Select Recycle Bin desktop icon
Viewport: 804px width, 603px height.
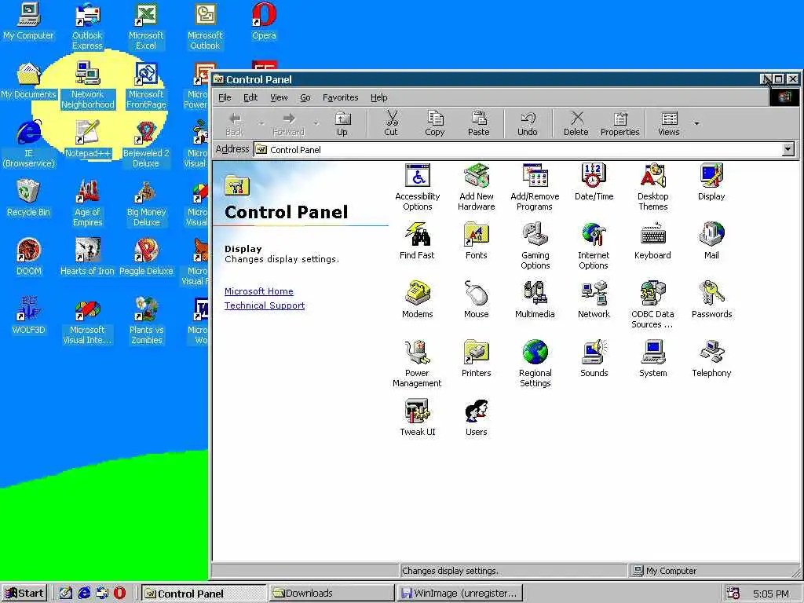28,198
